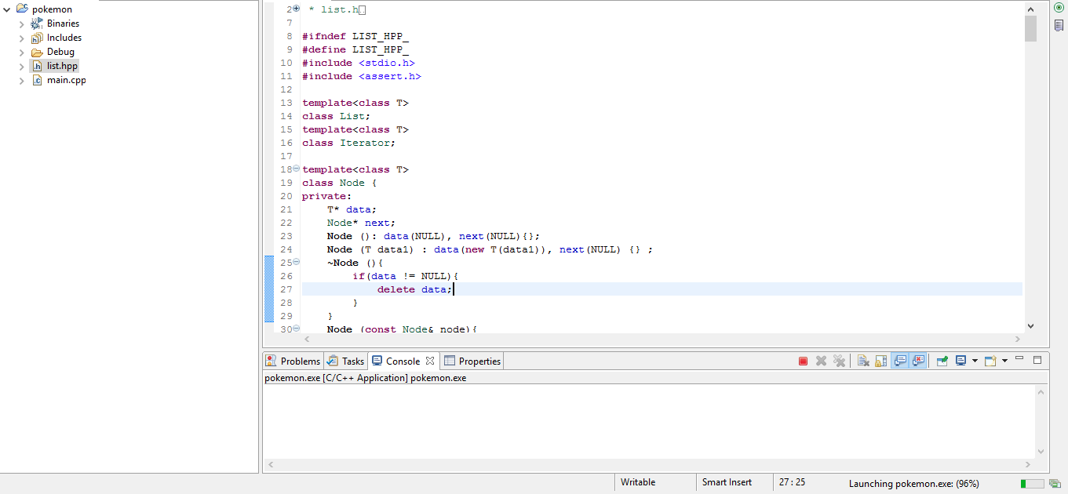Collapse the Node class fold at line 18

coord(296,169)
